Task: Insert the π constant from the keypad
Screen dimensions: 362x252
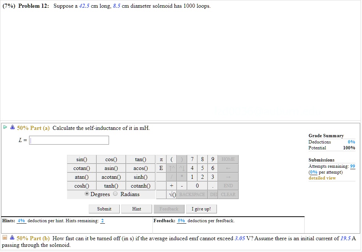Action: (x=161, y=159)
